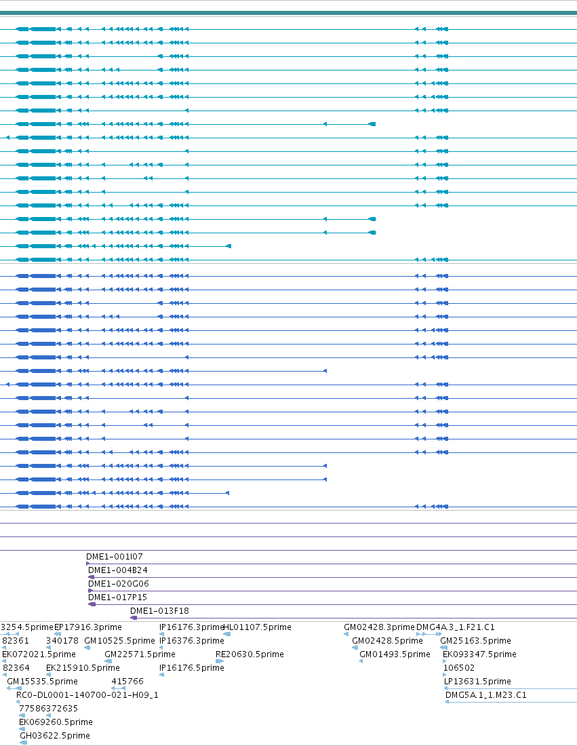The width and height of the screenshot is (577, 746).
Task: Click the arrow glyph under RE20630.5prime
Action: click(219, 661)
